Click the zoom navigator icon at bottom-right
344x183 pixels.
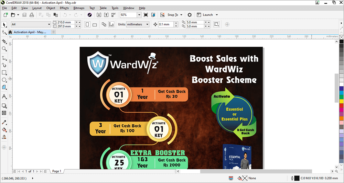(x=336, y=171)
